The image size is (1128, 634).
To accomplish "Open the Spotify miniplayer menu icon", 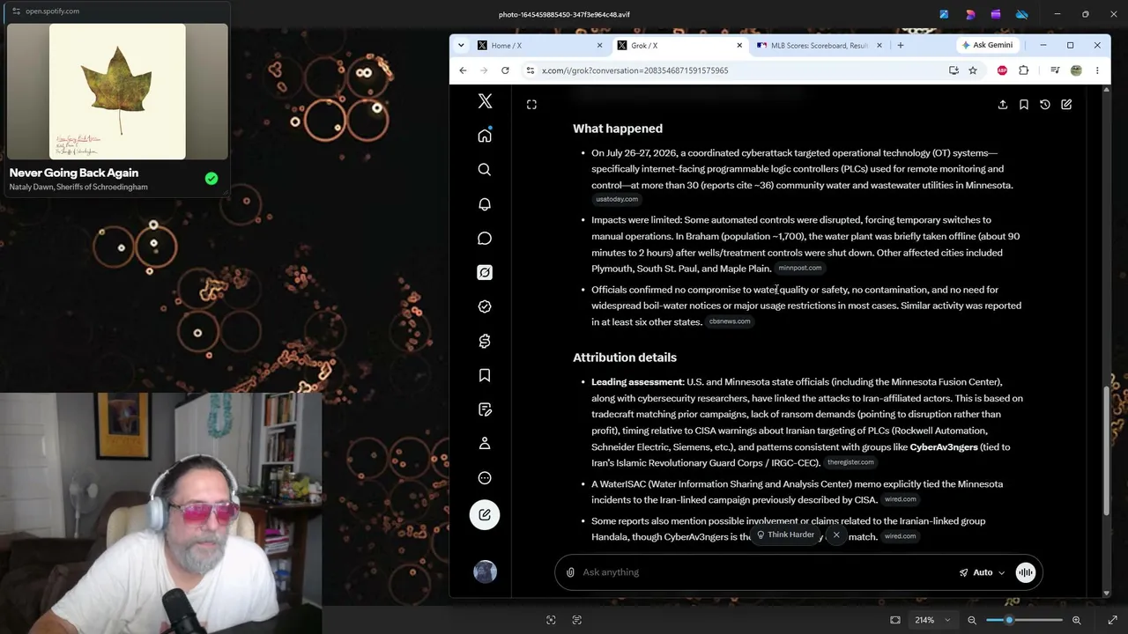I will pyautogui.click(x=16, y=11).
